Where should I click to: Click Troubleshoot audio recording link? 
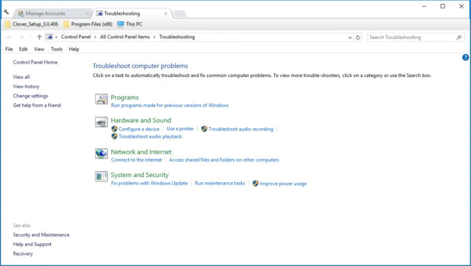241,129
